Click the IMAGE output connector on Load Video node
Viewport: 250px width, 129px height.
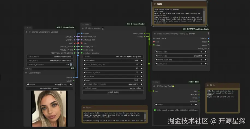209,38
